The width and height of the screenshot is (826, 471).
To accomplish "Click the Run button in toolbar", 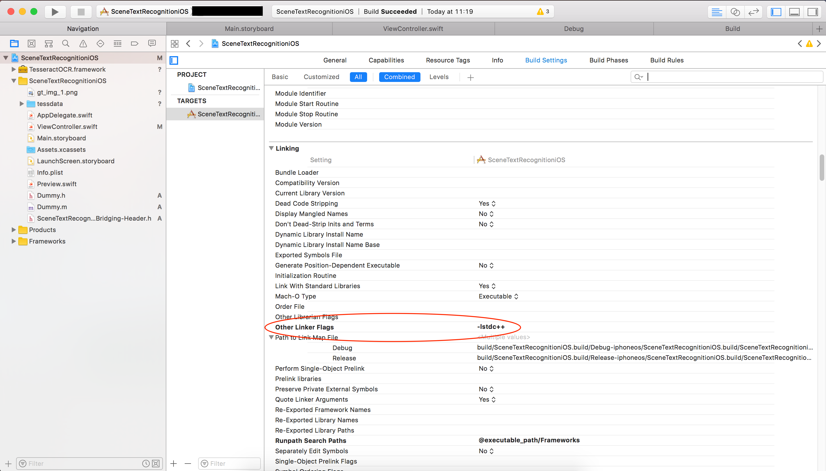I will click(54, 11).
